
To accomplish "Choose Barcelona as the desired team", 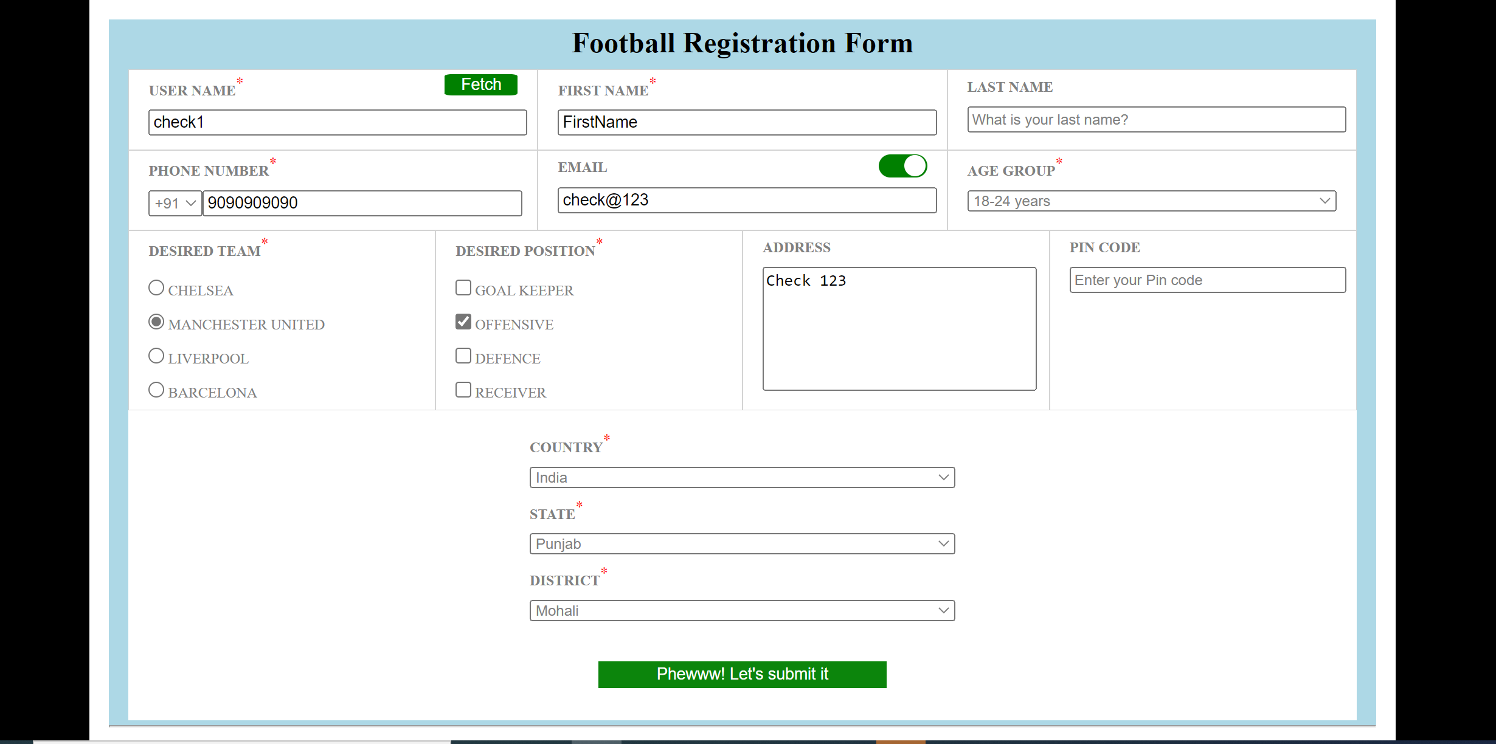I will point(156,389).
